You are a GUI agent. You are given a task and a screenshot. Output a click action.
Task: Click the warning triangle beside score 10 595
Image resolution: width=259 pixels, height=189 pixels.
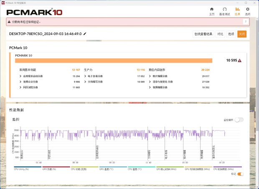click(240, 60)
